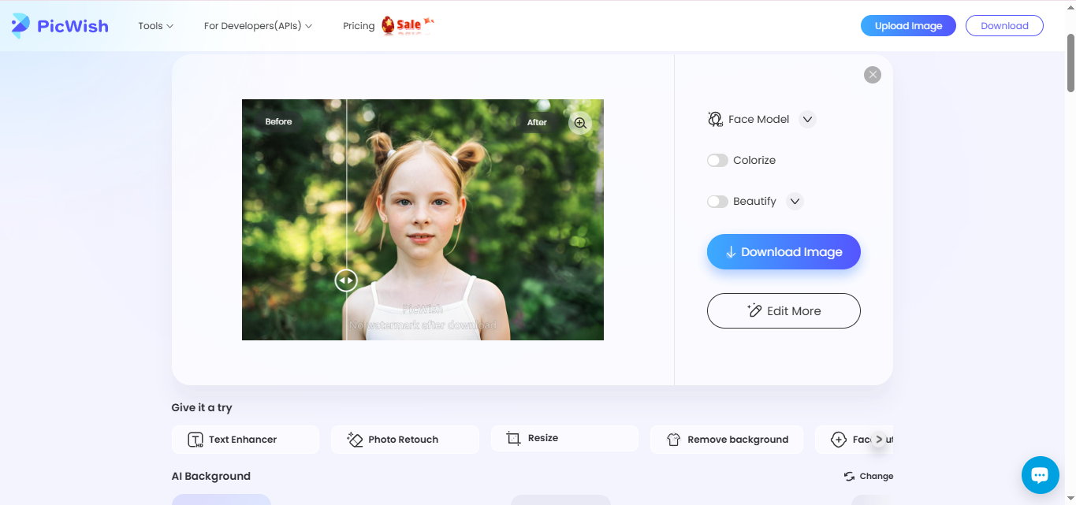Viewport: 1076px width, 505px height.
Task: Select the Photo Retouch tool
Action: (x=404, y=439)
